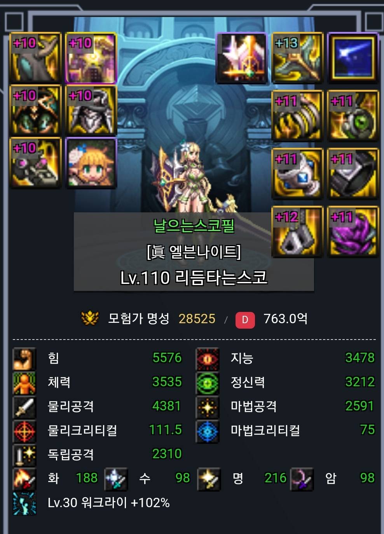Click the glowing sword aura avatar icon

(x=241, y=58)
